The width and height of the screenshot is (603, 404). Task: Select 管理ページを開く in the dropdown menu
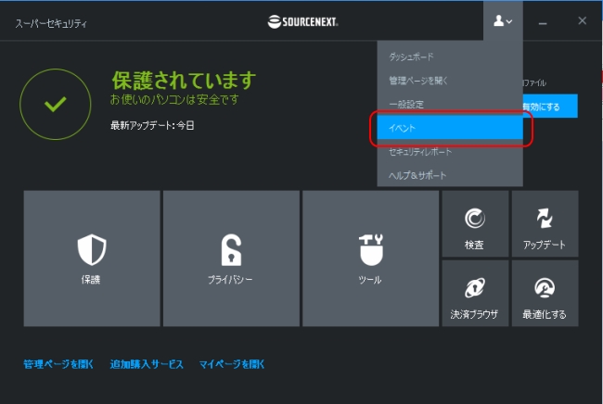coord(450,81)
